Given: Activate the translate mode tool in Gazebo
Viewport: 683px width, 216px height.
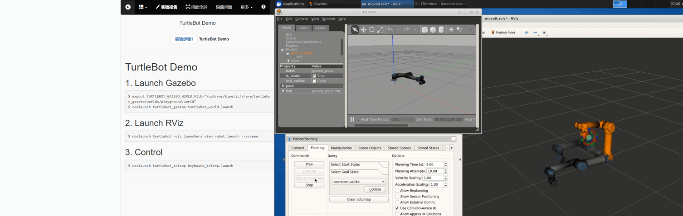Looking at the screenshot, I should click(363, 29).
